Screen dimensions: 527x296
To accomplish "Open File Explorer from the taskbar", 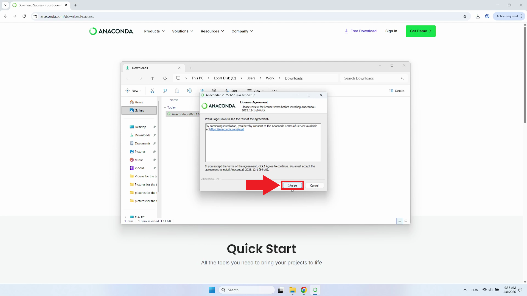I will tap(292, 290).
